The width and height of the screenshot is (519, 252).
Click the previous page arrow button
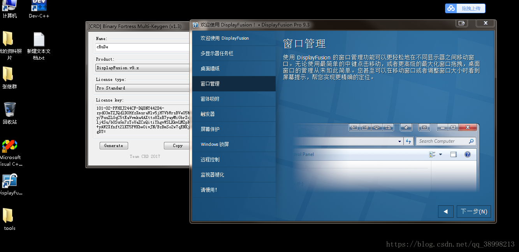pos(445,212)
